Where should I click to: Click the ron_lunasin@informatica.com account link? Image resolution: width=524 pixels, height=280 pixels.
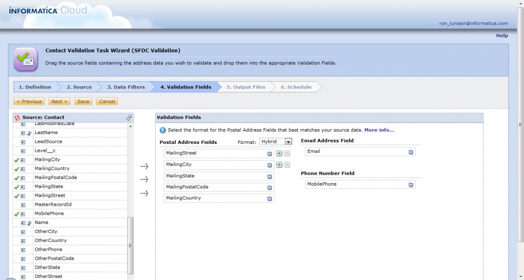[x=473, y=24]
